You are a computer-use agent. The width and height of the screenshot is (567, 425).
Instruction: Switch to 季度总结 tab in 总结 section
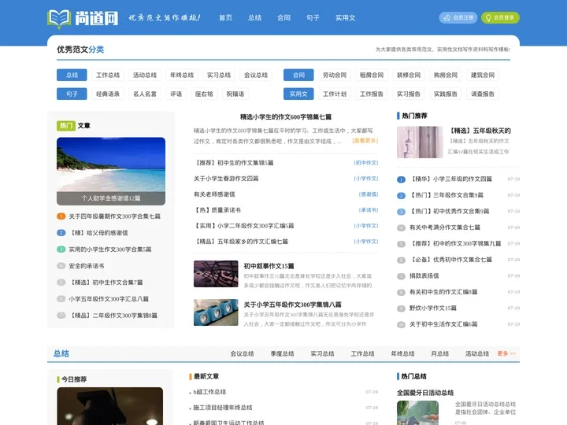coord(282,353)
